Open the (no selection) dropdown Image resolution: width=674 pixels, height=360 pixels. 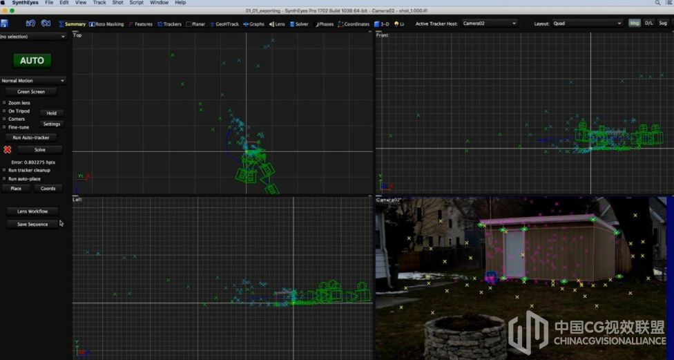click(x=34, y=37)
